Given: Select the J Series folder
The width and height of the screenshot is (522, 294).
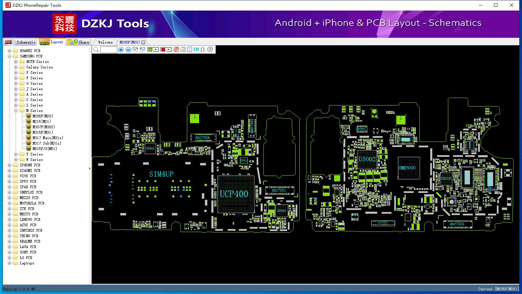Looking at the screenshot, I should tap(34, 89).
